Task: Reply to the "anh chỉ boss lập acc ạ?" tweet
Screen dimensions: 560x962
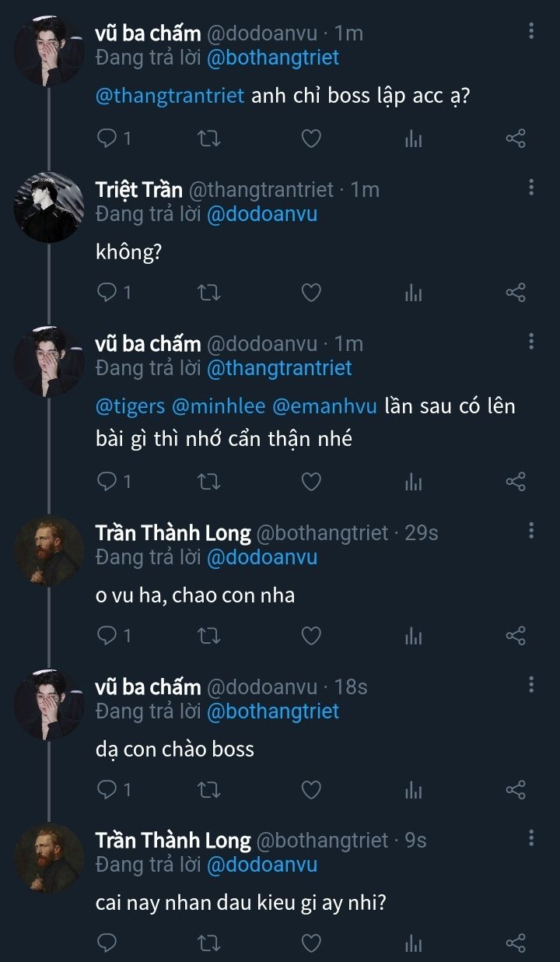Action: [107, 139]
